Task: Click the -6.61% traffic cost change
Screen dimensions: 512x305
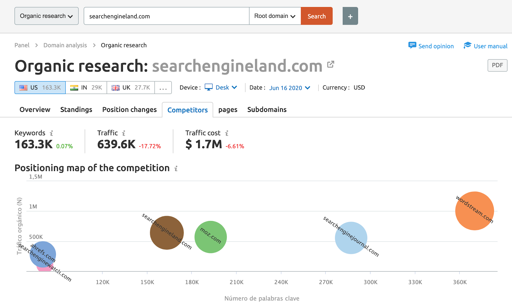Action: [x=235, y=146]
